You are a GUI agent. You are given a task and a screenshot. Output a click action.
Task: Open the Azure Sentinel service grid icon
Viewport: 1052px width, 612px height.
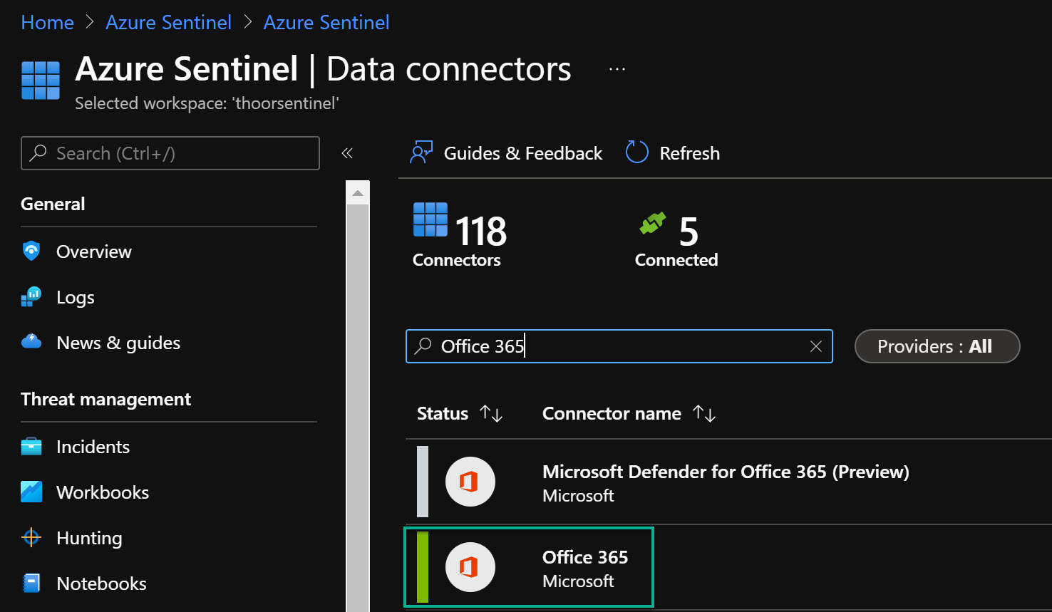point(41,80)
